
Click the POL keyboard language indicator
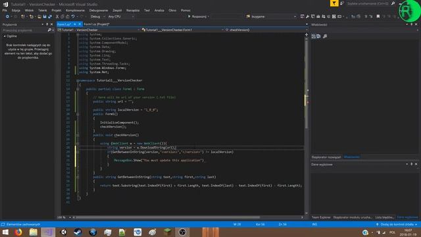pyautogui.click(x=392, y=232)
